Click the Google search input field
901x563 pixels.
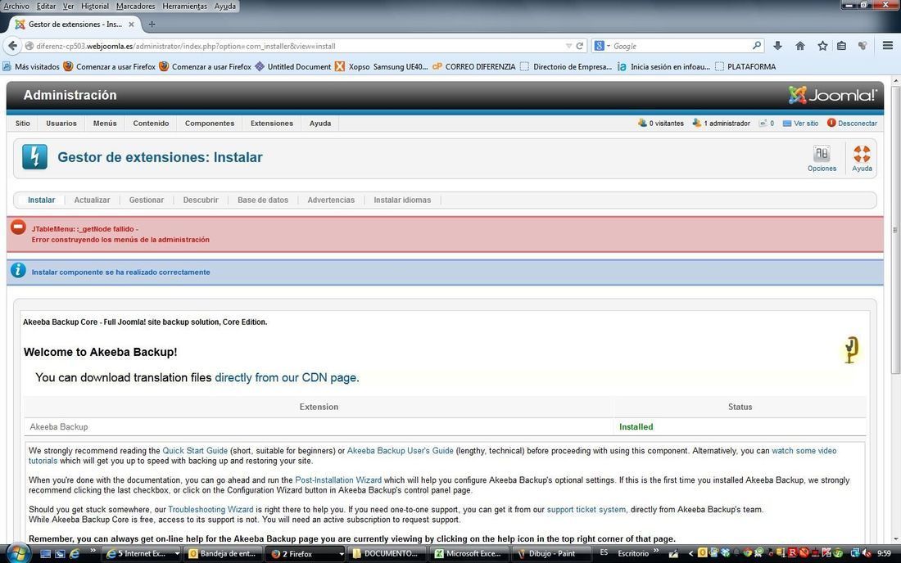tap(681, 46)
